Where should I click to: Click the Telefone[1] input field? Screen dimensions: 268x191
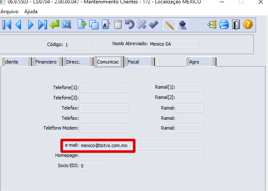coord(104,87)
